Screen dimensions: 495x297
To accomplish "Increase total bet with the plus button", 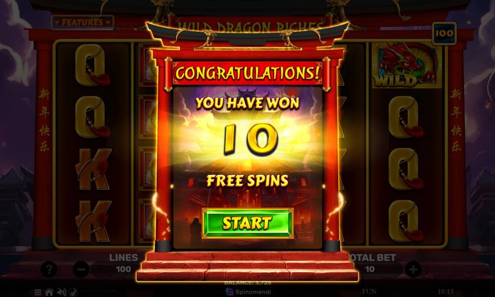I will coord(413,270).
